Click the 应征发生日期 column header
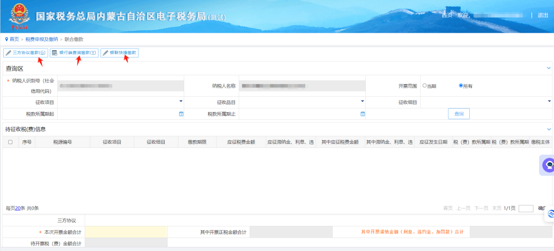 coord(433,142)
